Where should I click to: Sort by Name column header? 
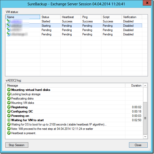(23, 17)
